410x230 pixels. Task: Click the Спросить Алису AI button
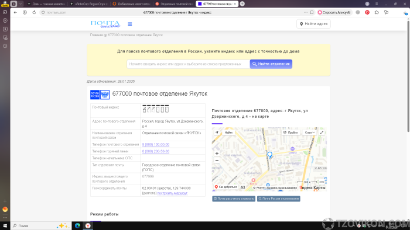334,12
